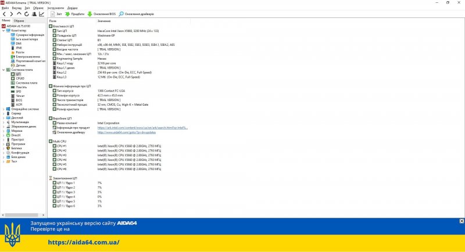465x252 pixels.
Task: Select CPUID in the sidebar tree
Action: (x=20, y=78)
